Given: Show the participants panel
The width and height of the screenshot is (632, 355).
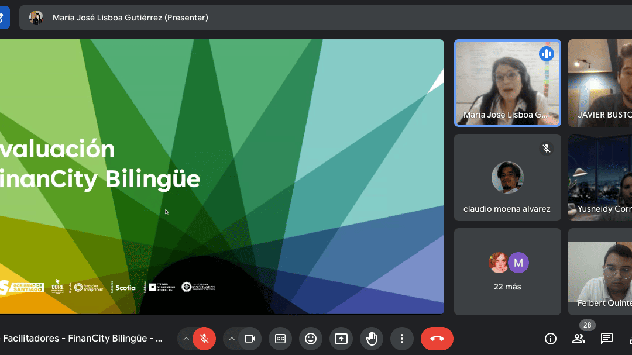Looking at the screenshot, I should (579, 339).
